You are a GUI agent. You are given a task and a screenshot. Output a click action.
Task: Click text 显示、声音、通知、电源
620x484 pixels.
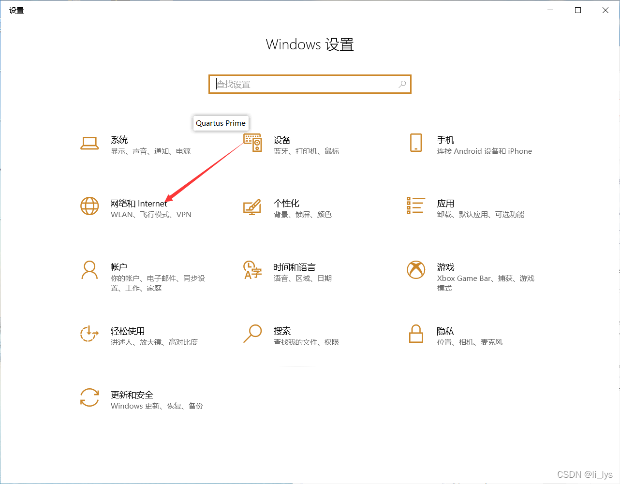[x=151, y=151]
